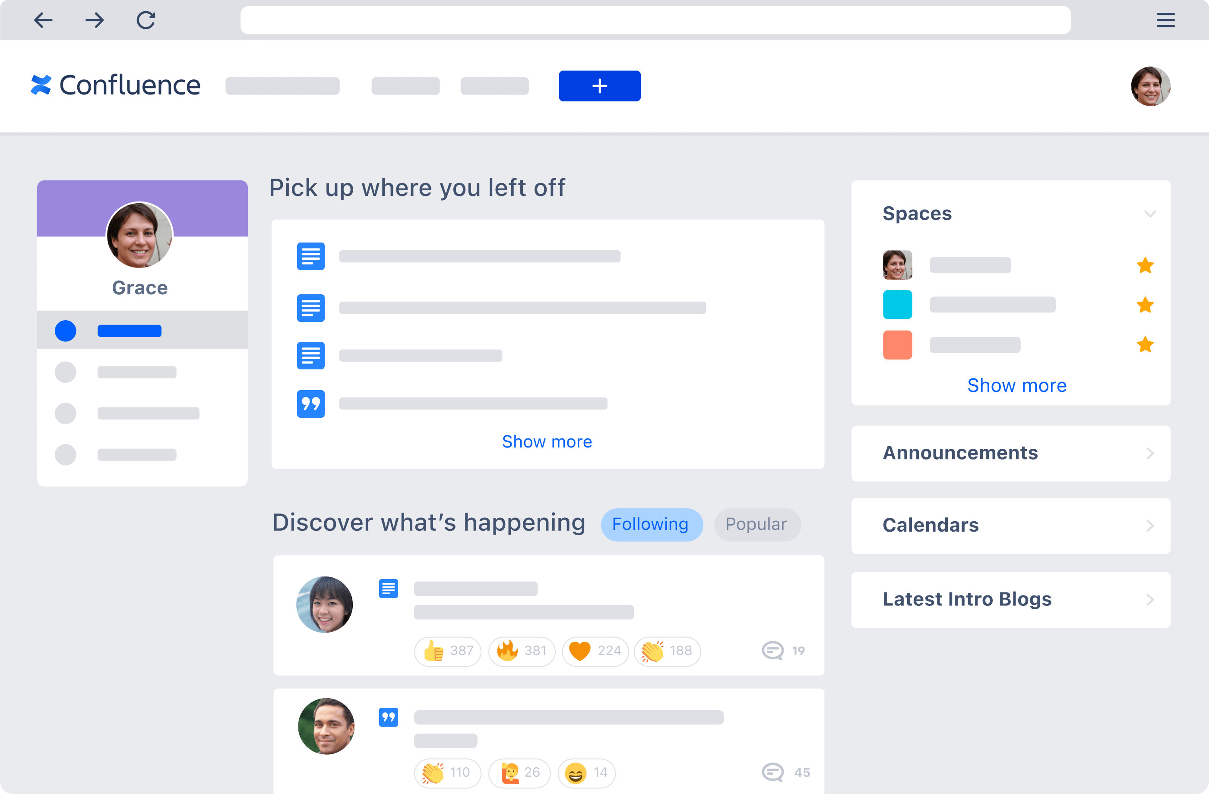The width and height of the screenshot is (1209, 794).
Task: Click the document icon in first activity post
Action: (388, 589)
